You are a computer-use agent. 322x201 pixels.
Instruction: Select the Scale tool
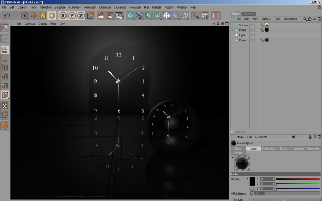point(43,16)
